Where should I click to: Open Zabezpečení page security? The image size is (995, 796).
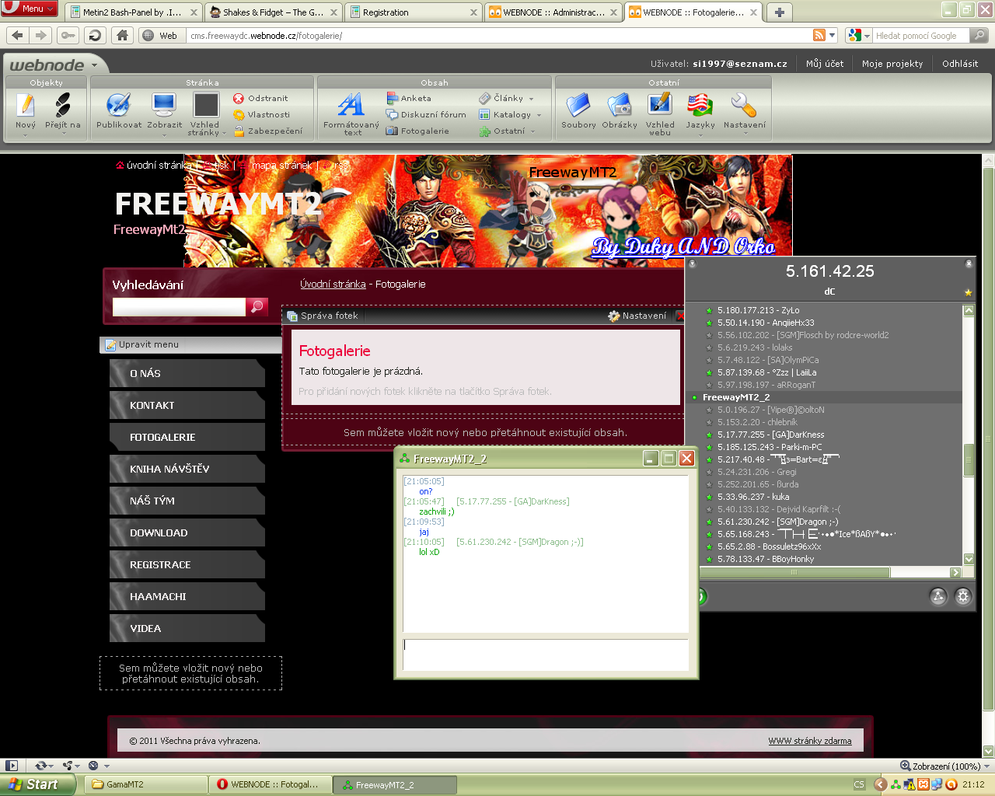[268, 131]
